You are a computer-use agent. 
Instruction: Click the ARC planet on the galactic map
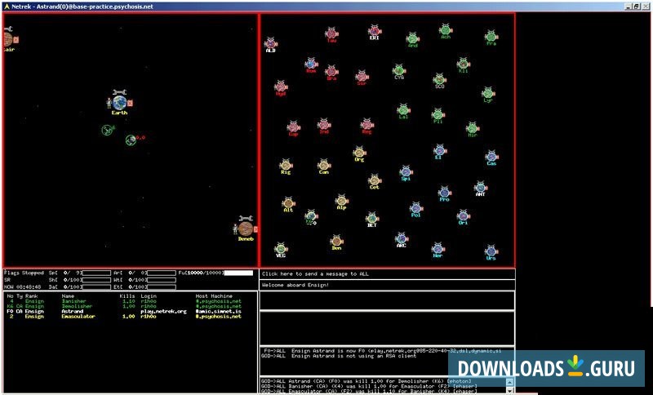[401, 238]
